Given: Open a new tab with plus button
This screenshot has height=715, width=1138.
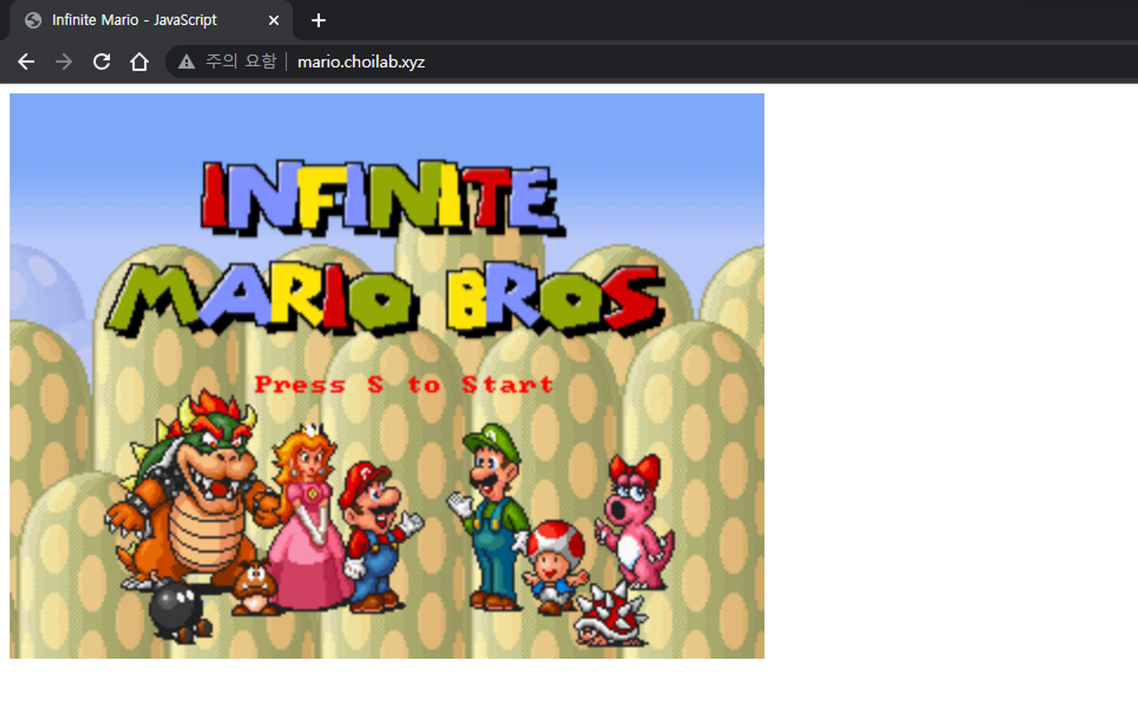Looking at the screenshot, I should [x=319, y=20].
